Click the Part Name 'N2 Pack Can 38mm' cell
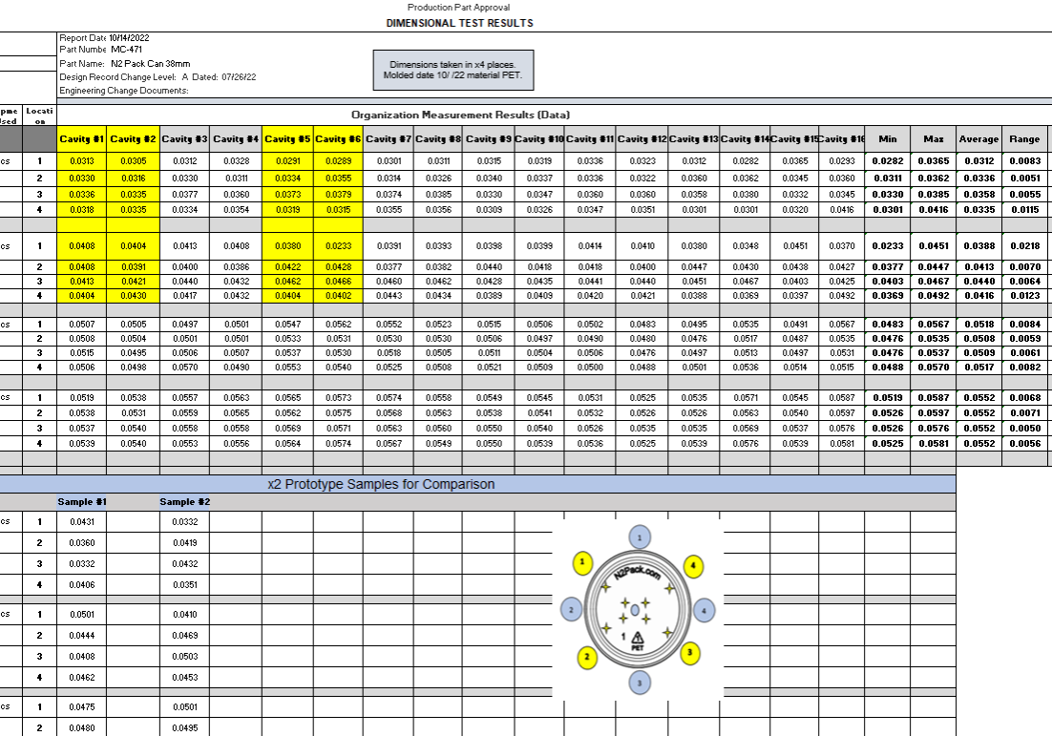 (x=150, y=64)
